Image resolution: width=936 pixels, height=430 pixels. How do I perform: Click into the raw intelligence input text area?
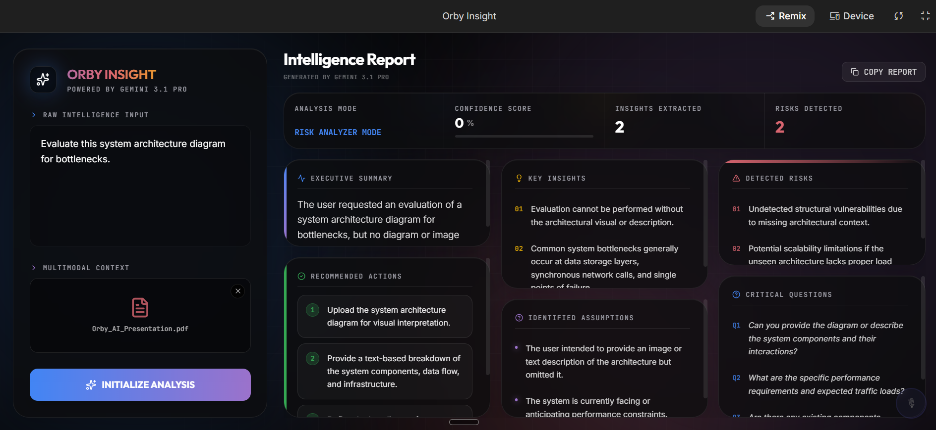pyautogui.click(x=140, y=186)
